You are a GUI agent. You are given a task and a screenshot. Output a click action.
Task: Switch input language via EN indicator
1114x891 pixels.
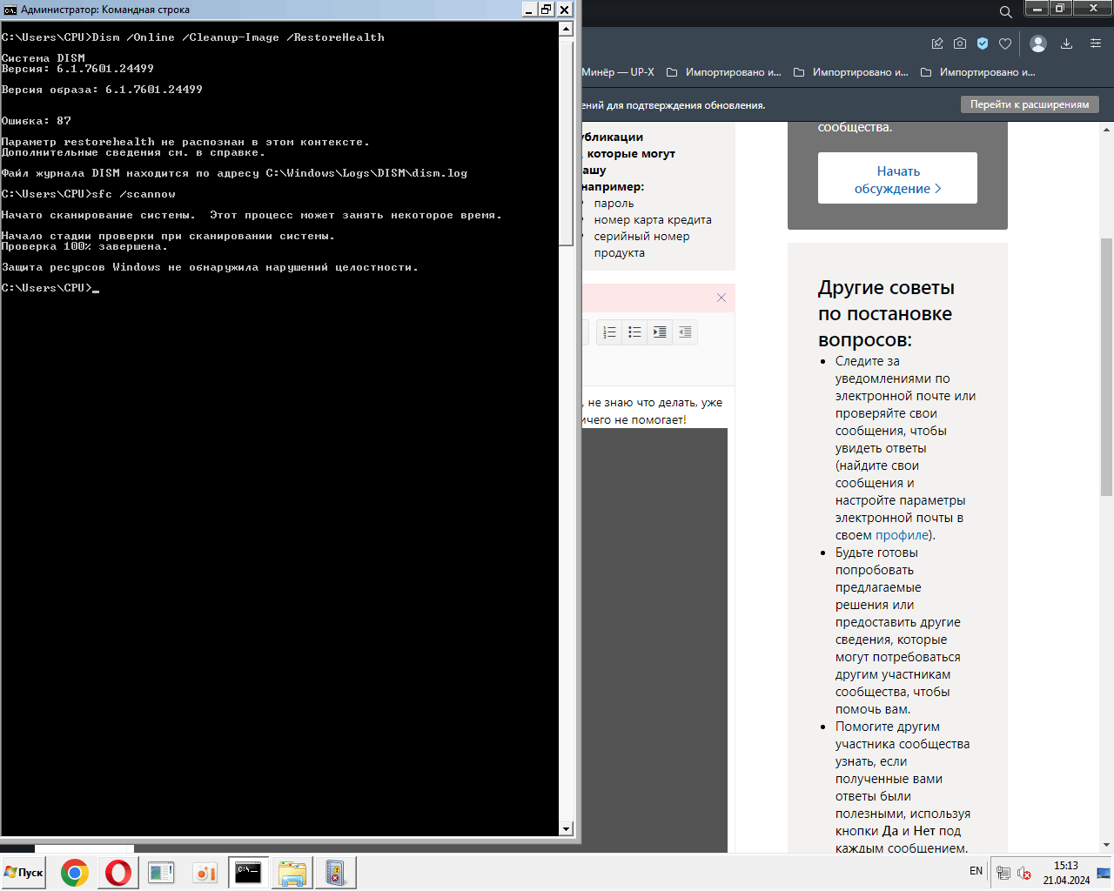pos(976,871)
